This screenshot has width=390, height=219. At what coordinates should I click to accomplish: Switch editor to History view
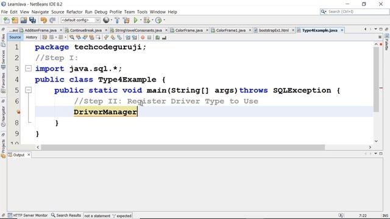pos(31,37)
